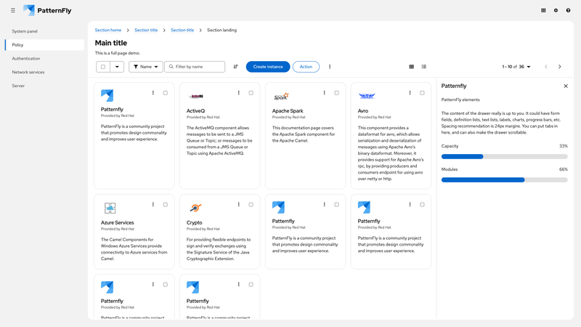Click the Capacity progress bar
Image resolution: width=581 pixels, height=327 pixels.
504,156
